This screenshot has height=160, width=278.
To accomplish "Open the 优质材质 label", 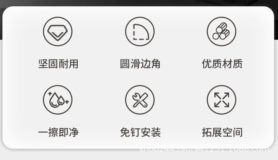I will (222, 64).
